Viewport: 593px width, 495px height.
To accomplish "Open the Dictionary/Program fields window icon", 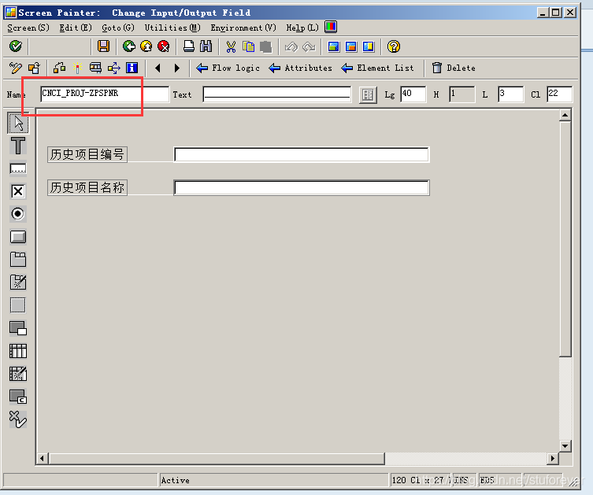I will 95,68.
